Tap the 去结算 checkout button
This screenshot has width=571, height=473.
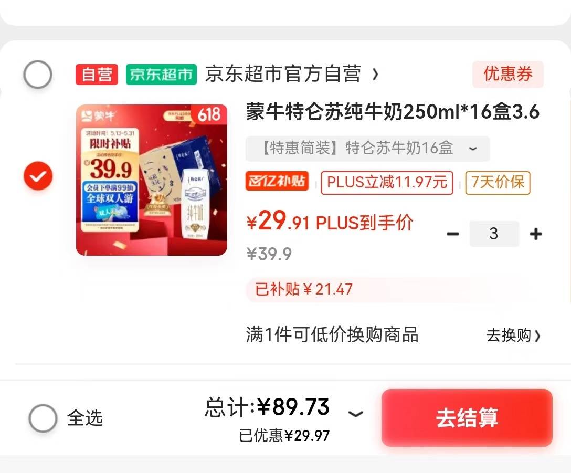[x=467, y=417]
